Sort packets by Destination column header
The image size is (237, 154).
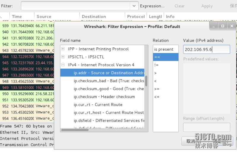(102, 17)
